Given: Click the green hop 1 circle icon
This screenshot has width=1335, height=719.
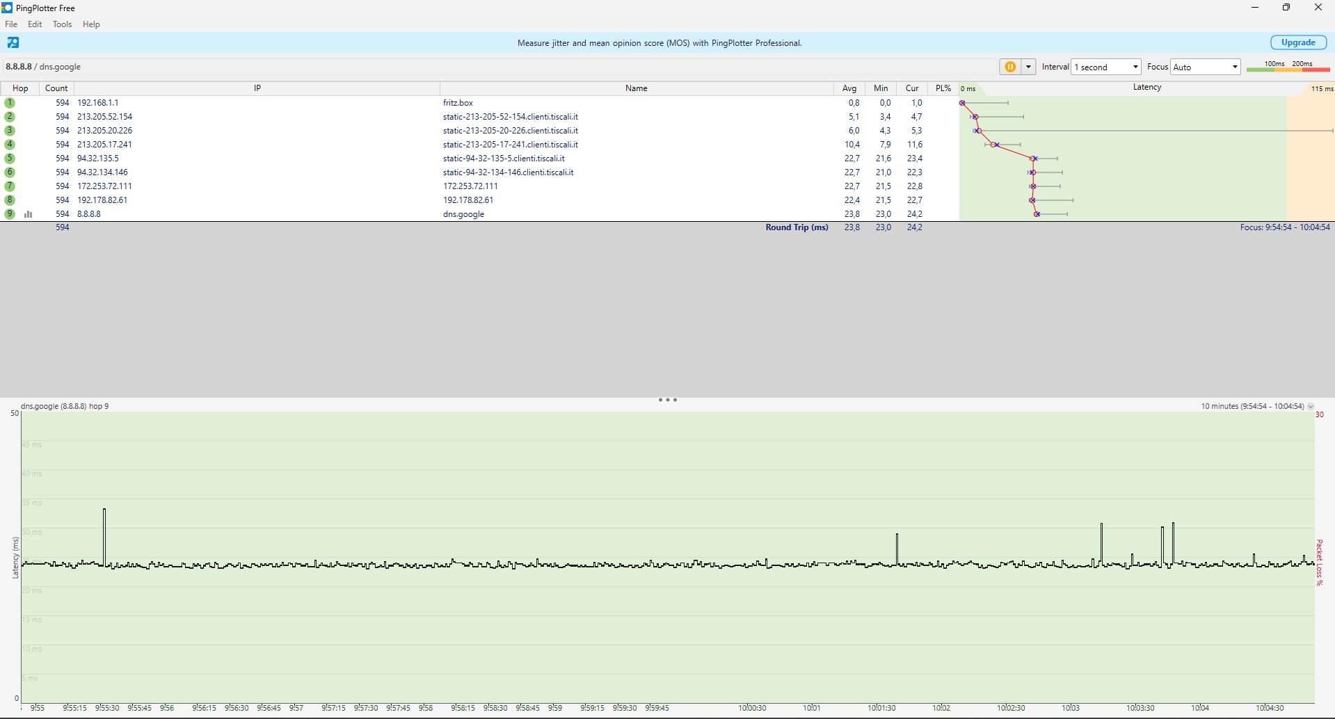Looking at the screenshot, I should [10, 103].
